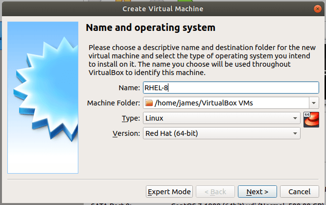Click the Machine Folder path /home/james/VirtualBox VMs
Screen dimensions: 326x205
click(x=204, y=103)
